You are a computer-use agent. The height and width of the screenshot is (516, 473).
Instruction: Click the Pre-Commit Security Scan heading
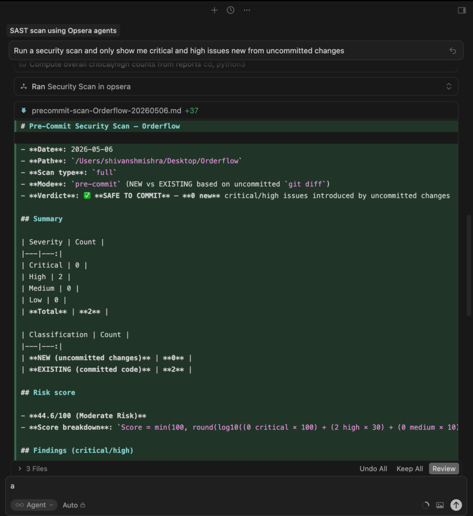point(100,126)
